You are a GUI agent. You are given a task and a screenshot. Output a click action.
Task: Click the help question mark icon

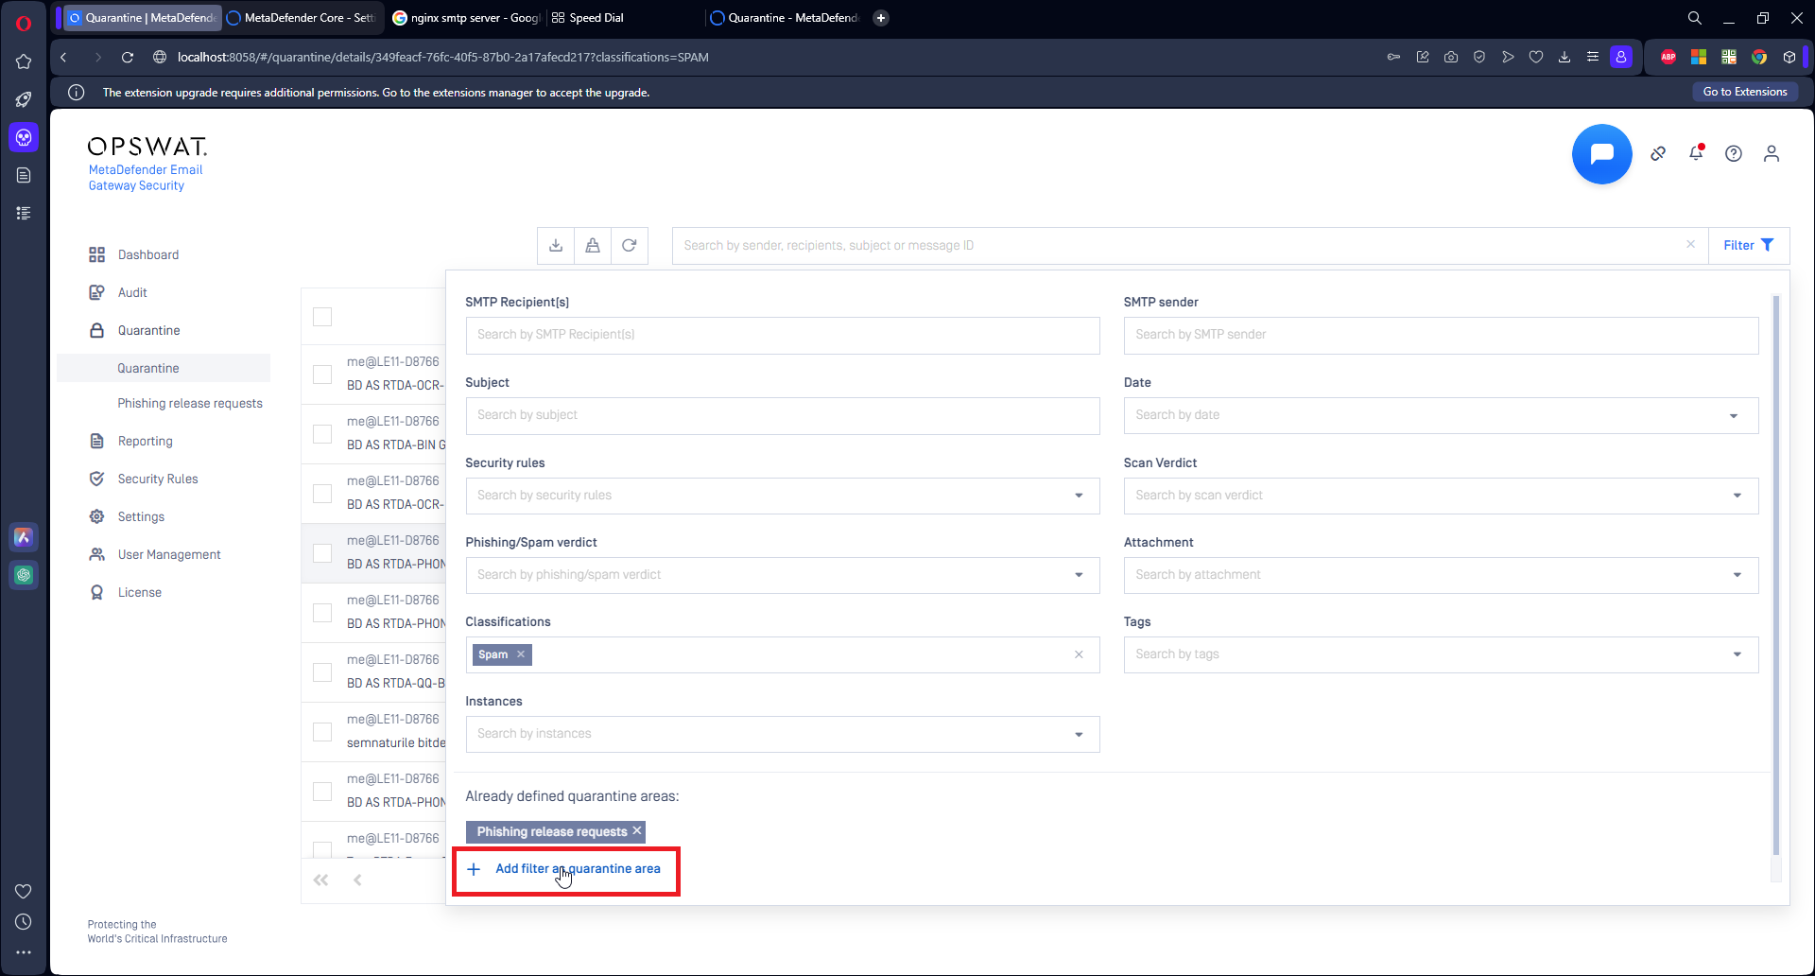click(1734, 153)
